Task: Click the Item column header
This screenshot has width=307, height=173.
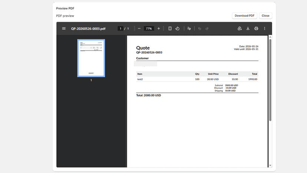Action: tap(140, 74)
